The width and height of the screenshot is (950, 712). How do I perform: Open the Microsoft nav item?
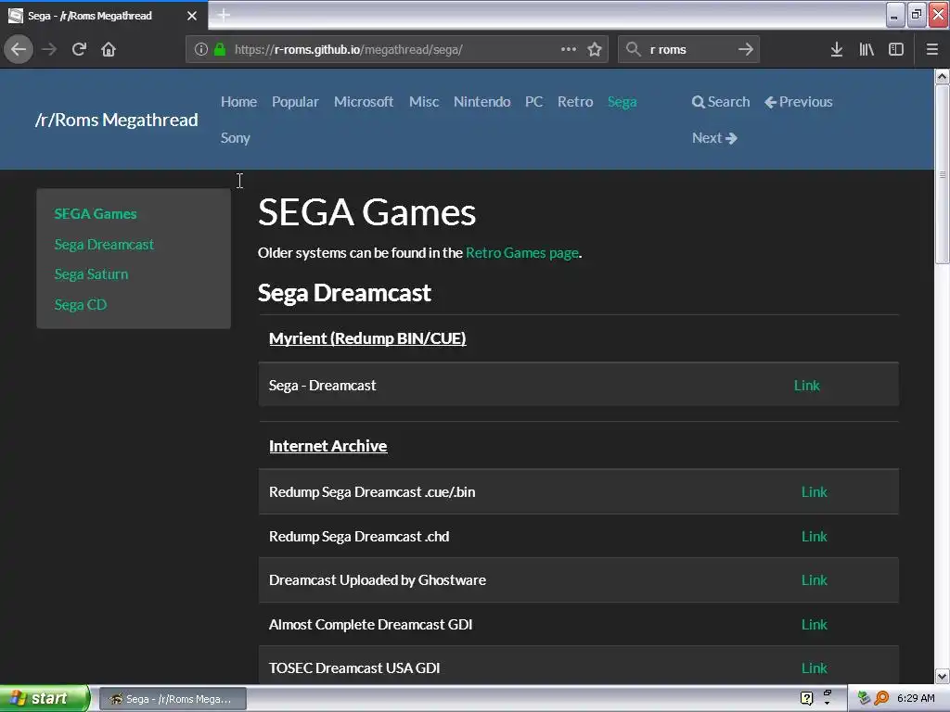[364, 102]
